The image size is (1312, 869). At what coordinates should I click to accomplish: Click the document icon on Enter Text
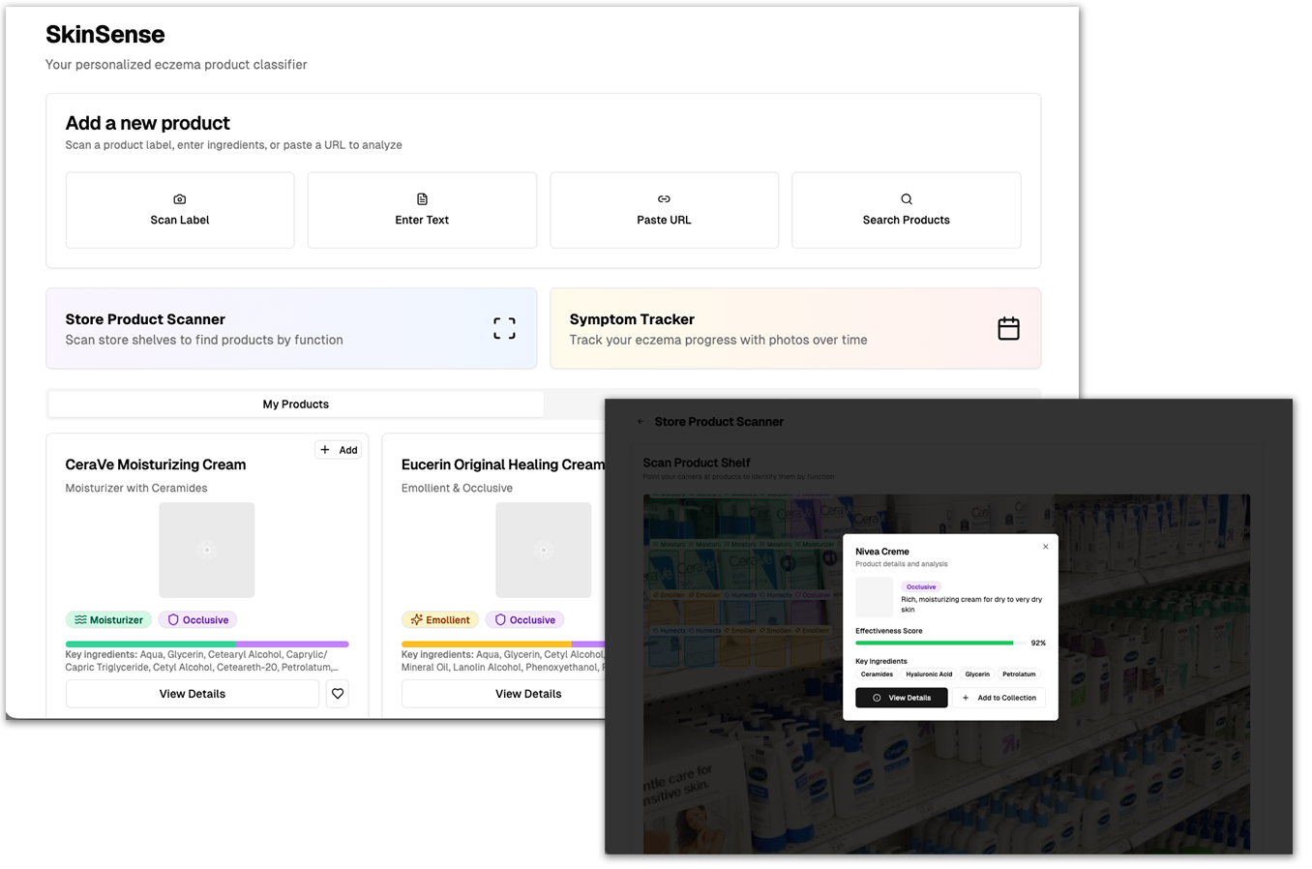coord(422,199)
